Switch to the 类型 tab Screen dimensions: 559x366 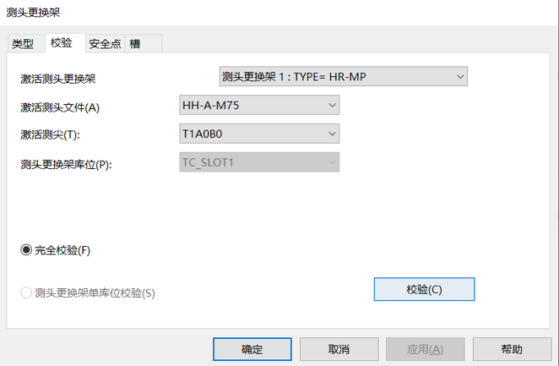coord(23,44)
